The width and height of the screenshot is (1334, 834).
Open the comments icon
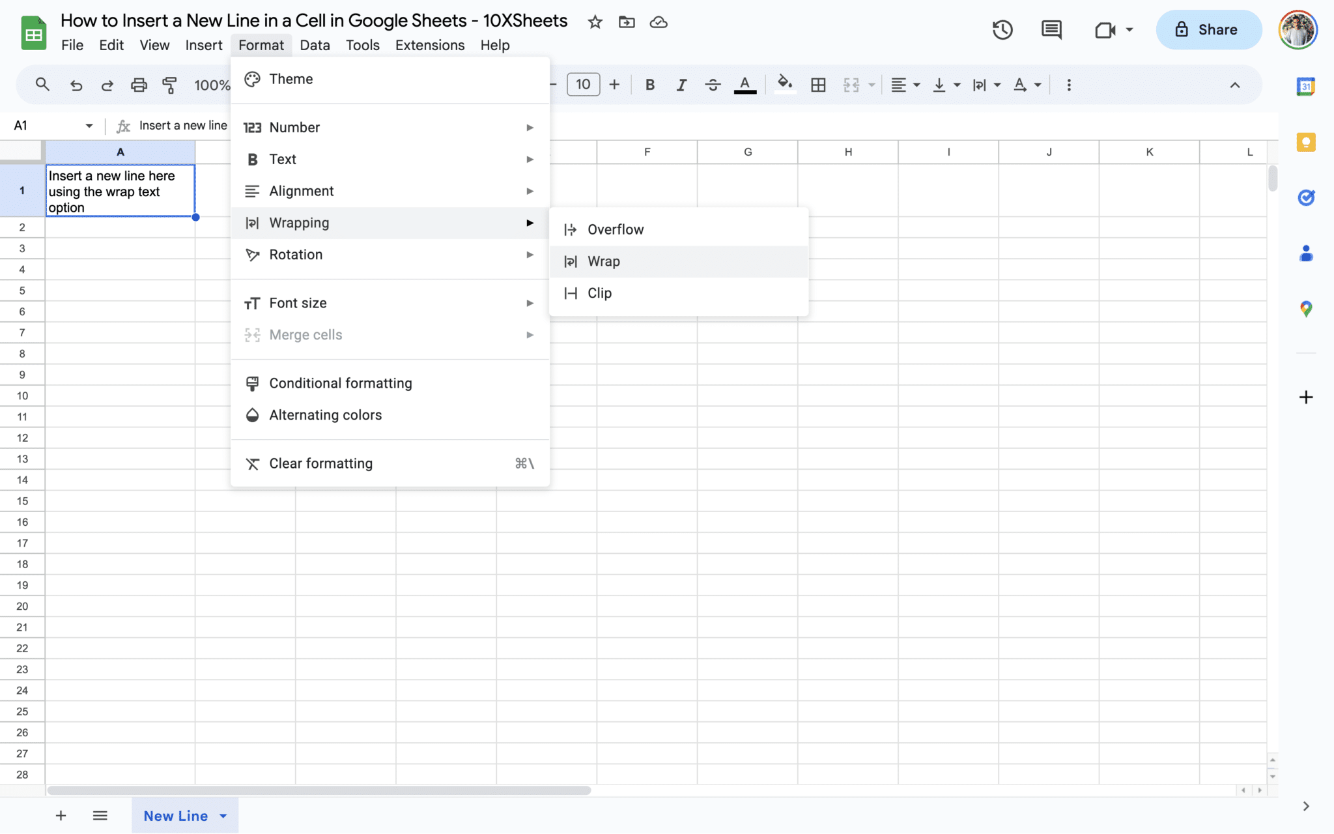pyautogui.click(x=1051, y=29)
